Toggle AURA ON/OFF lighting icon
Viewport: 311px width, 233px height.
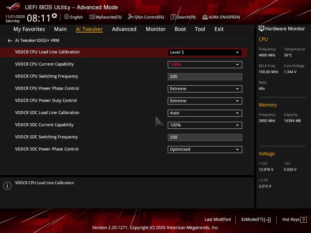tap(205, 17)
